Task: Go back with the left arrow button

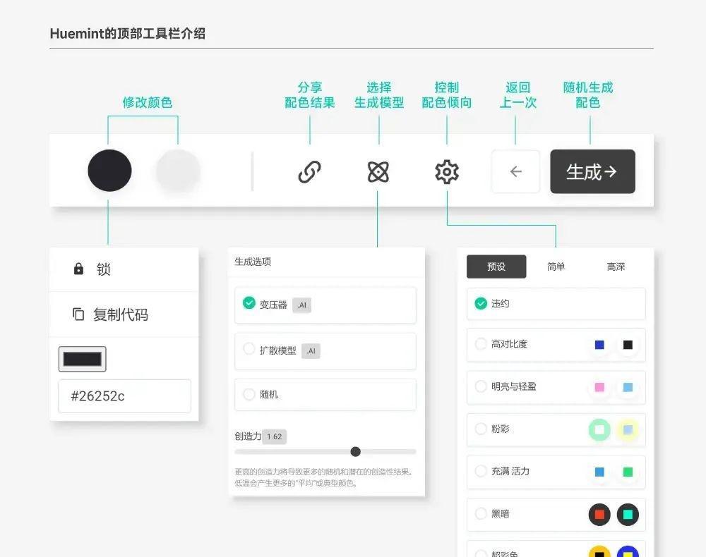Action: point(515,171)
